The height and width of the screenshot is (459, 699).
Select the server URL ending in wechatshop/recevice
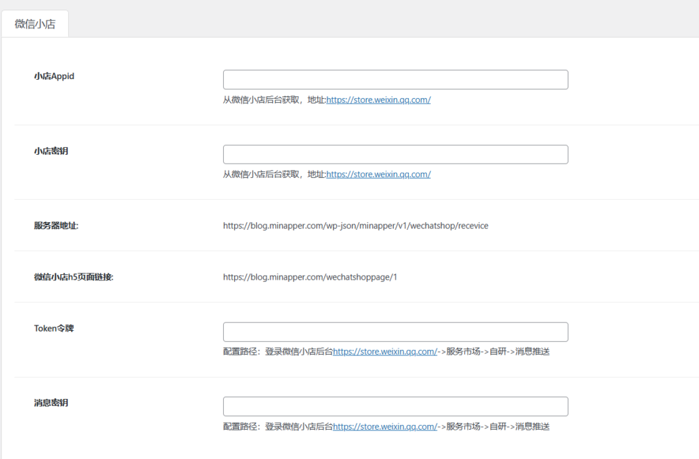click(356, 226)
